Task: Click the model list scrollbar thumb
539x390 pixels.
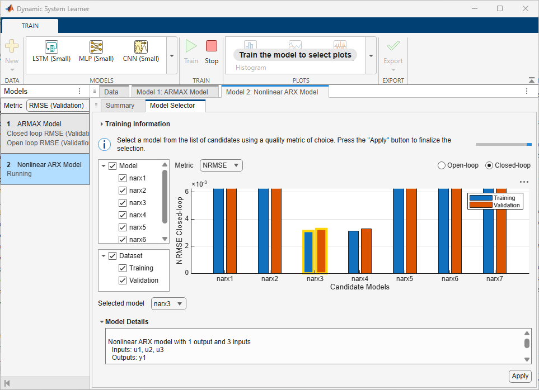Action: (x=165, y=197)
